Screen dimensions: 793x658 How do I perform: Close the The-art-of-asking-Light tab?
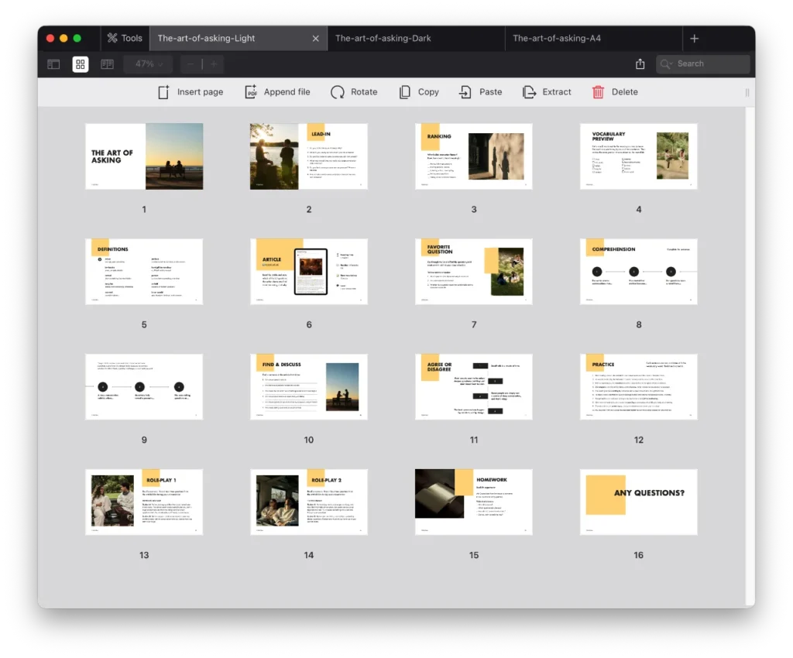click(x=315, y=37)
